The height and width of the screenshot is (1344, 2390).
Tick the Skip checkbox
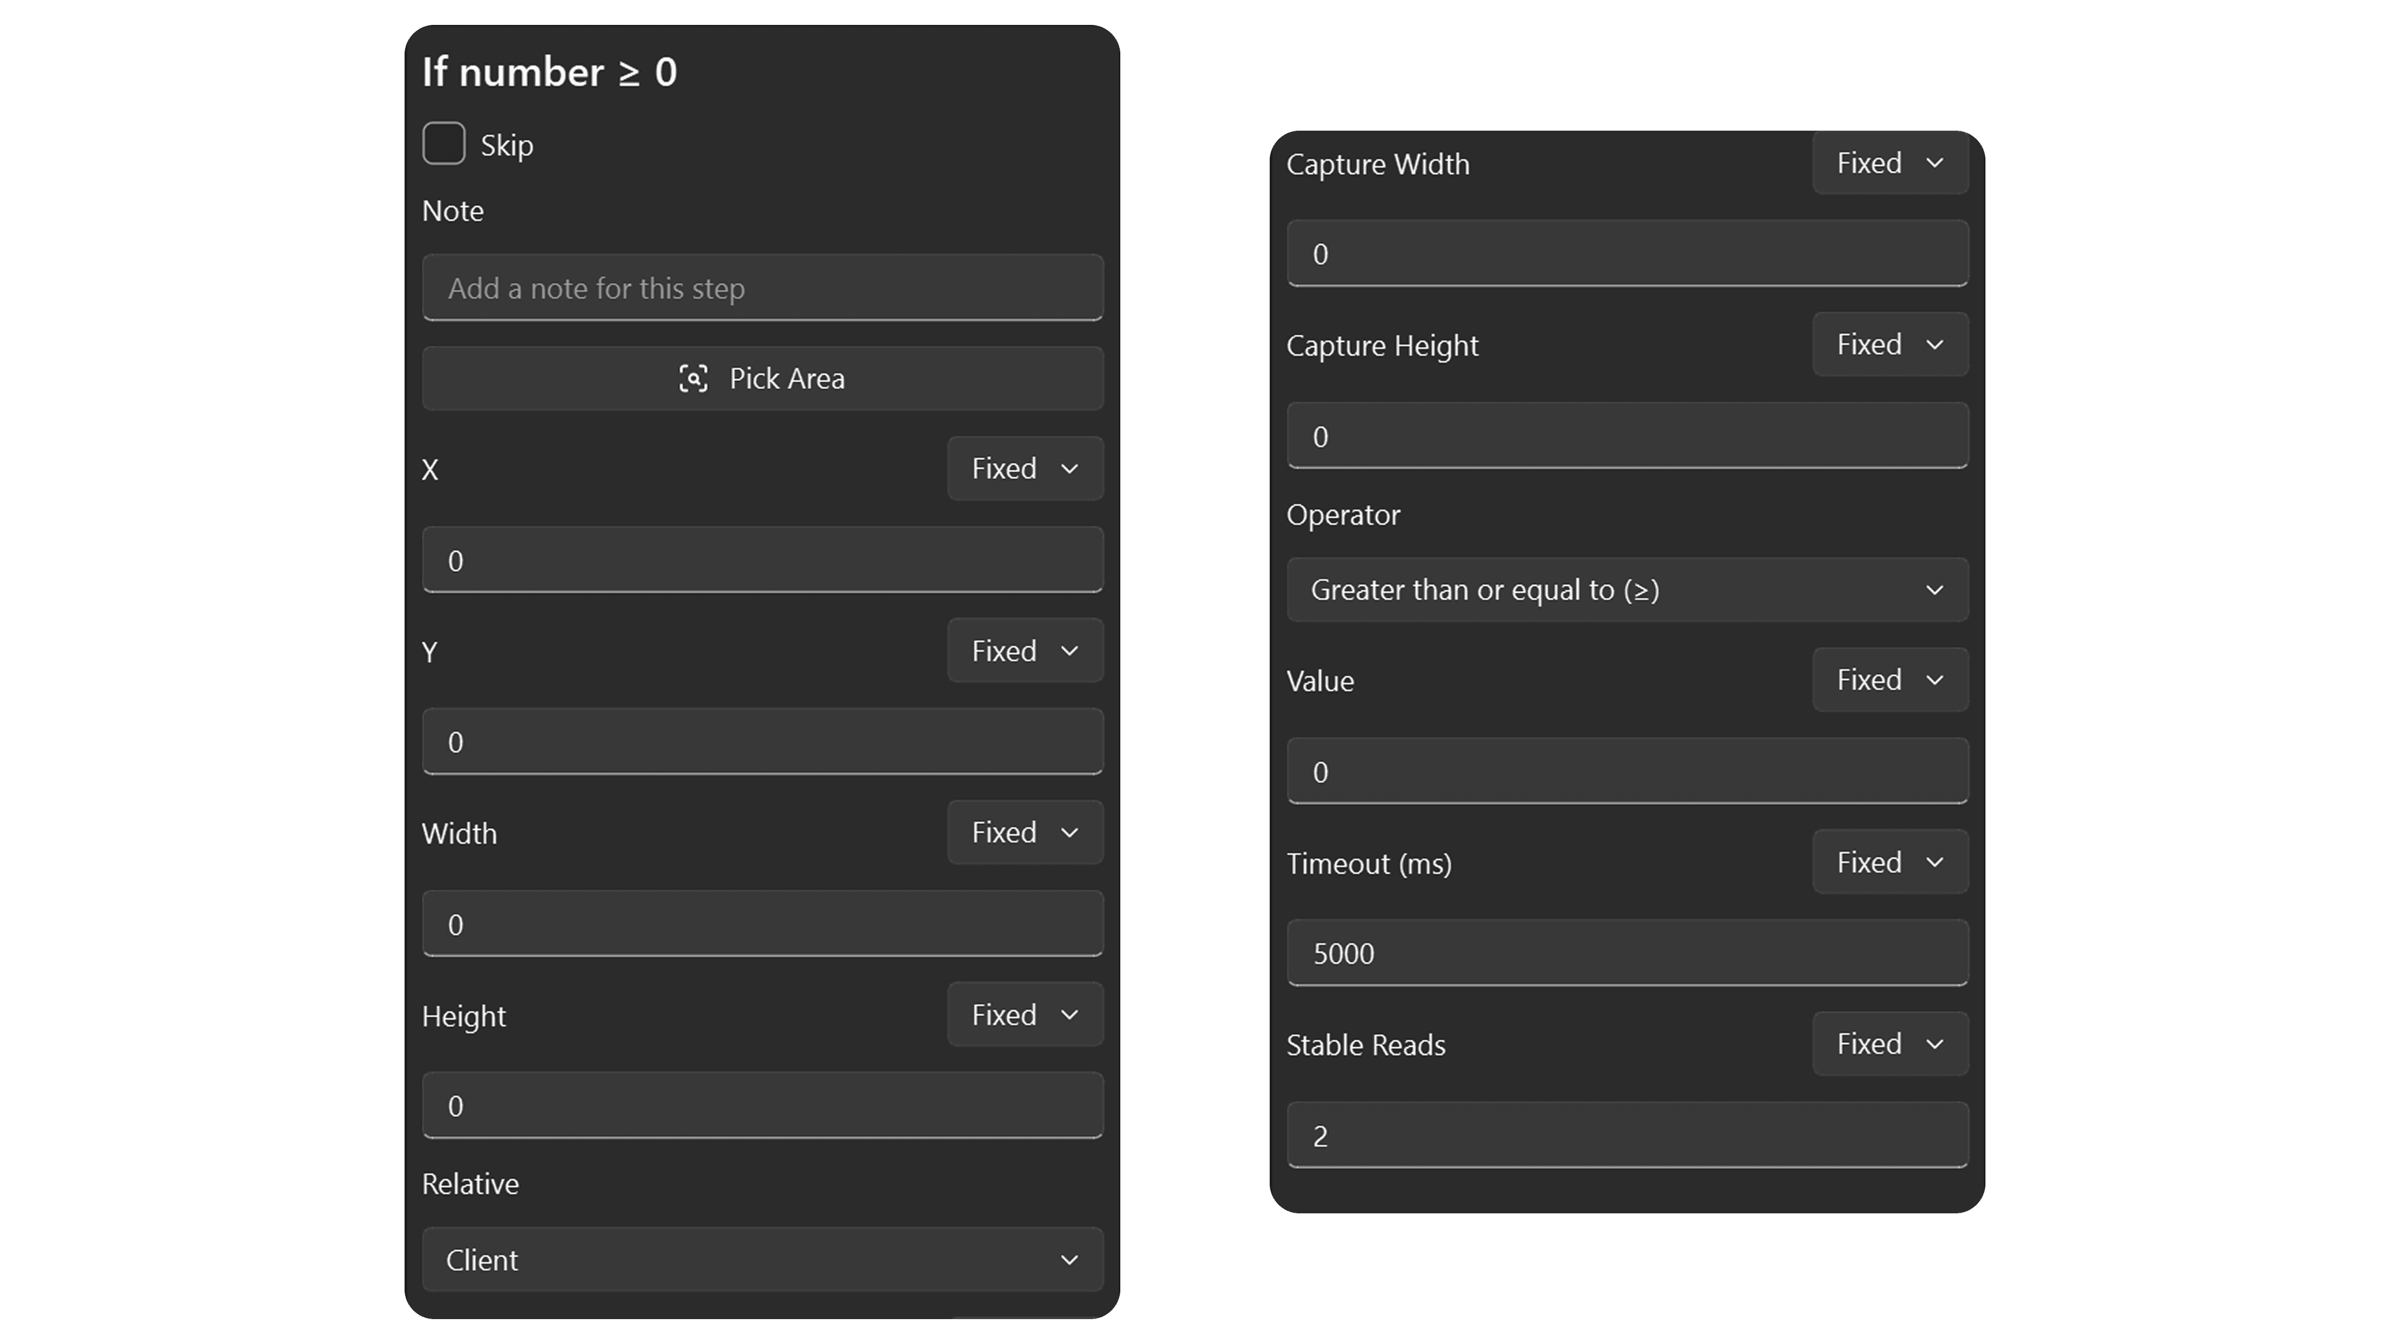(x=444, y=144)
